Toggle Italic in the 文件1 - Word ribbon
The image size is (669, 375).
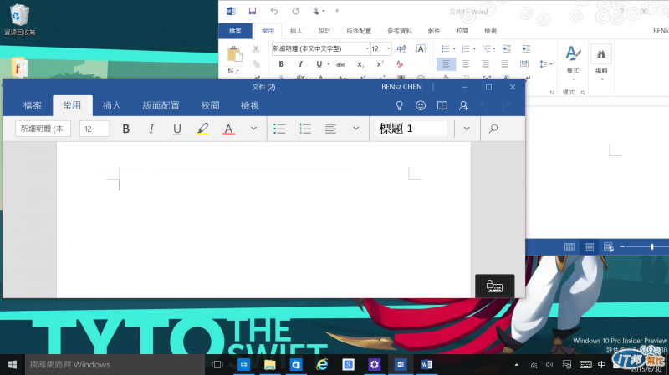coord(300,64)
